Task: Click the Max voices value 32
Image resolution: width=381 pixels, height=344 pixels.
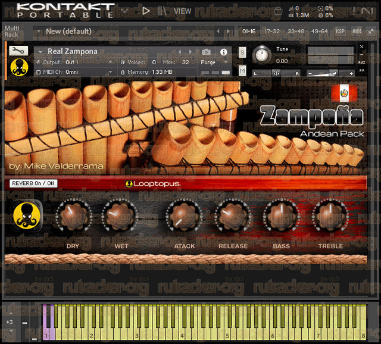Action: tap(185, 62)
